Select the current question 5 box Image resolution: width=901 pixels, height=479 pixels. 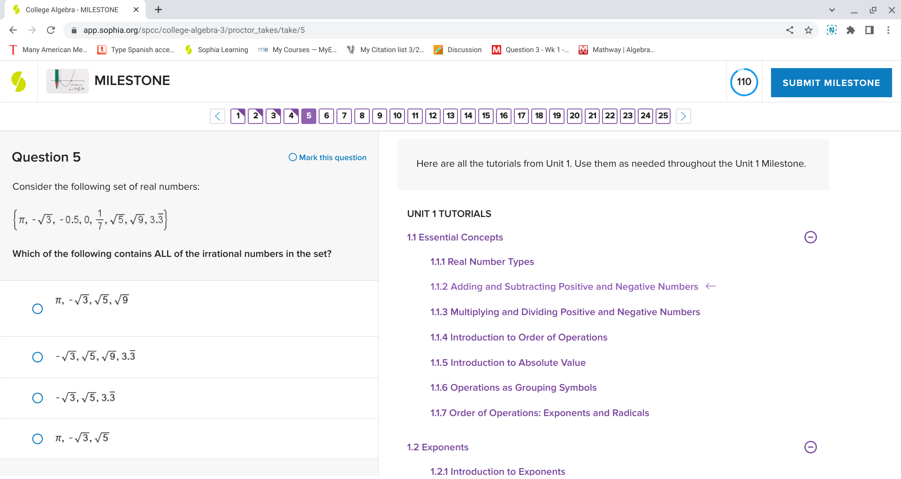(309, 116)
